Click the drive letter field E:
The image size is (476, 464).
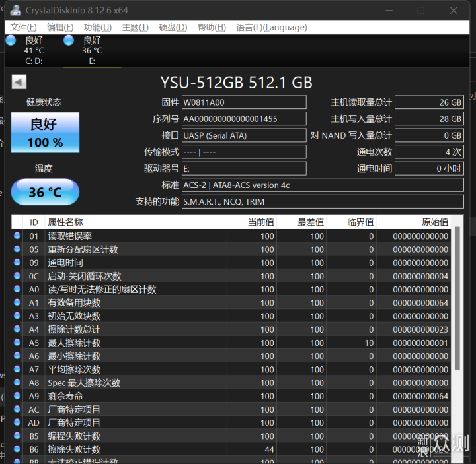pos(244,168)
